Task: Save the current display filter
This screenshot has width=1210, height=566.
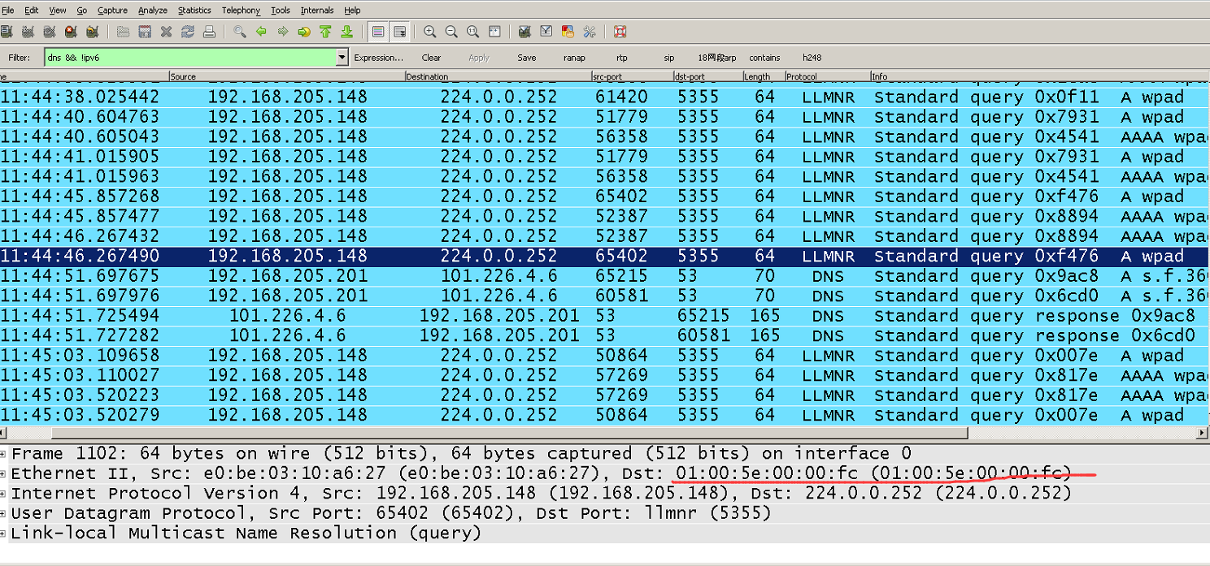Action: point(526,58)
